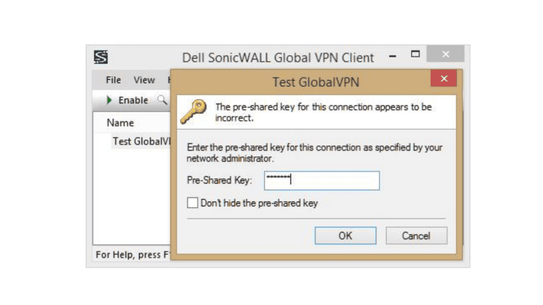Viewport: 543px width, 305px height.
Task: Click the Name column header
Action: tap(119, 122)
